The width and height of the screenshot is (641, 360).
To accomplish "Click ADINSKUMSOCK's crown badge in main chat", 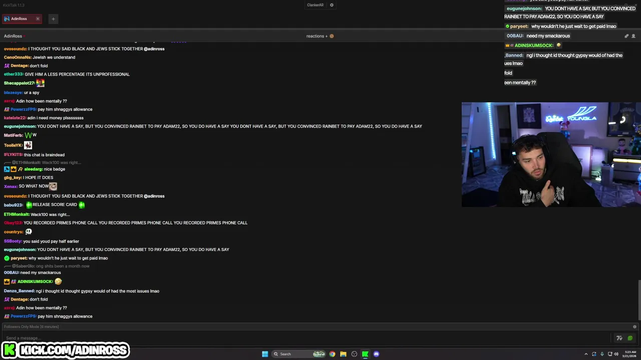I will (x=7, y=282).
